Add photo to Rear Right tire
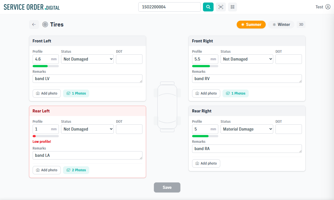The image size is (334, 200). (x=206, y=163)
